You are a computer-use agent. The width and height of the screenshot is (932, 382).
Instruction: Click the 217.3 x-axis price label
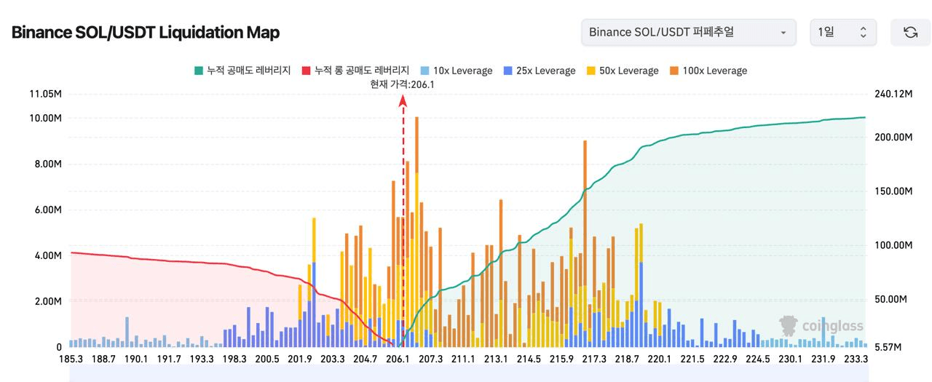click(x=594, y=359)
